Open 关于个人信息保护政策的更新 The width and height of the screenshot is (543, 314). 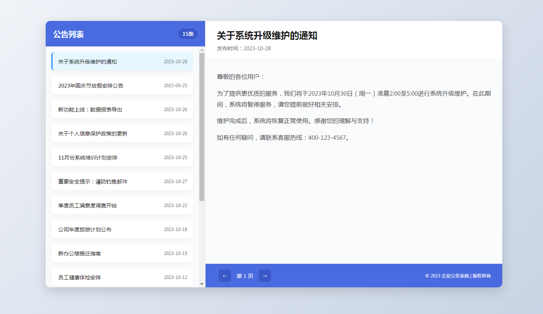(122, 133)
